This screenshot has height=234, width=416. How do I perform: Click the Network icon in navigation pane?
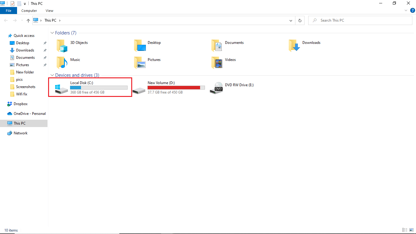(10, 133)
